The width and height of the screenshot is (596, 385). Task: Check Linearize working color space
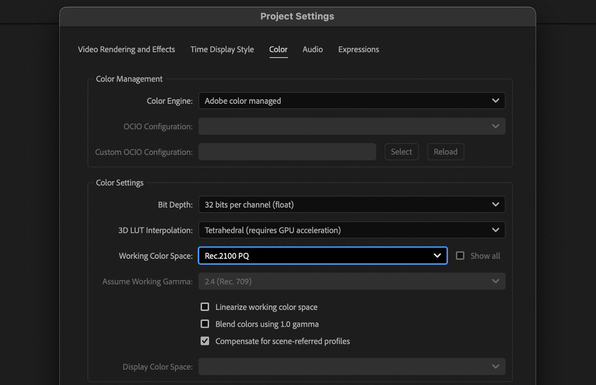205,307
